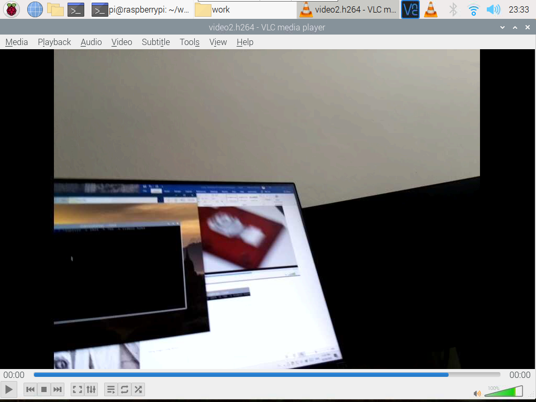
Task: Expand the Subtitle menu
Action: coord(155,42)
